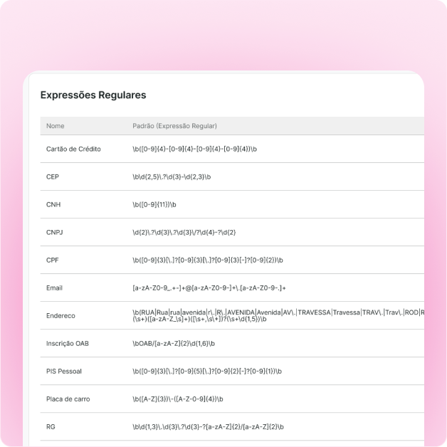Choose the Endereco row name
The width and height of the screenshot is (447, 447).
click(x=61, y=315)
